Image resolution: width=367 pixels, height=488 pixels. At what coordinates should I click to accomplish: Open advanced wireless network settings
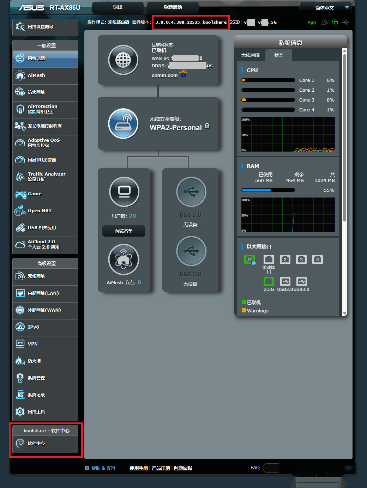coord(45,277)
